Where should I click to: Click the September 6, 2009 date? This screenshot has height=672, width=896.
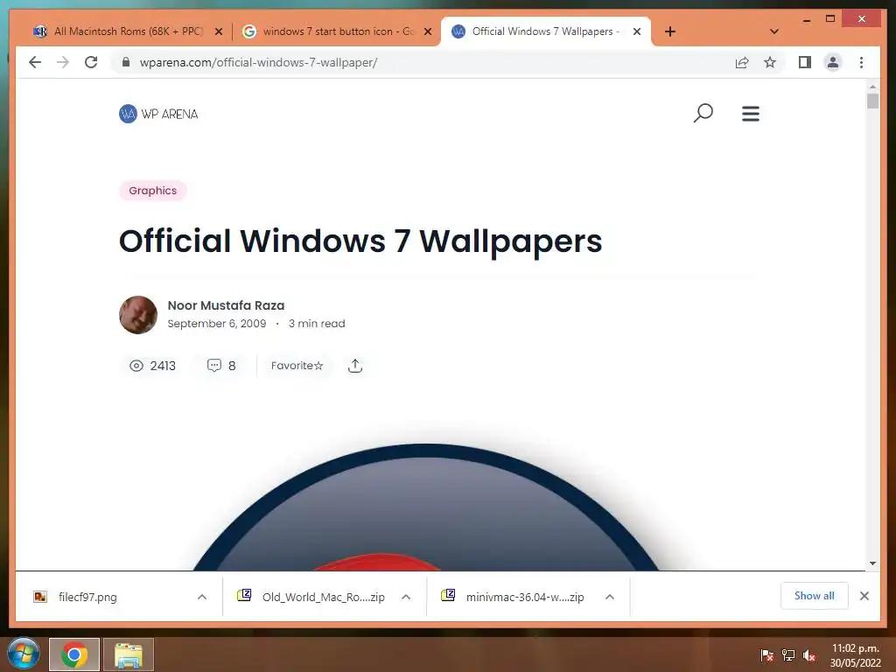click(x=217, y=324)
